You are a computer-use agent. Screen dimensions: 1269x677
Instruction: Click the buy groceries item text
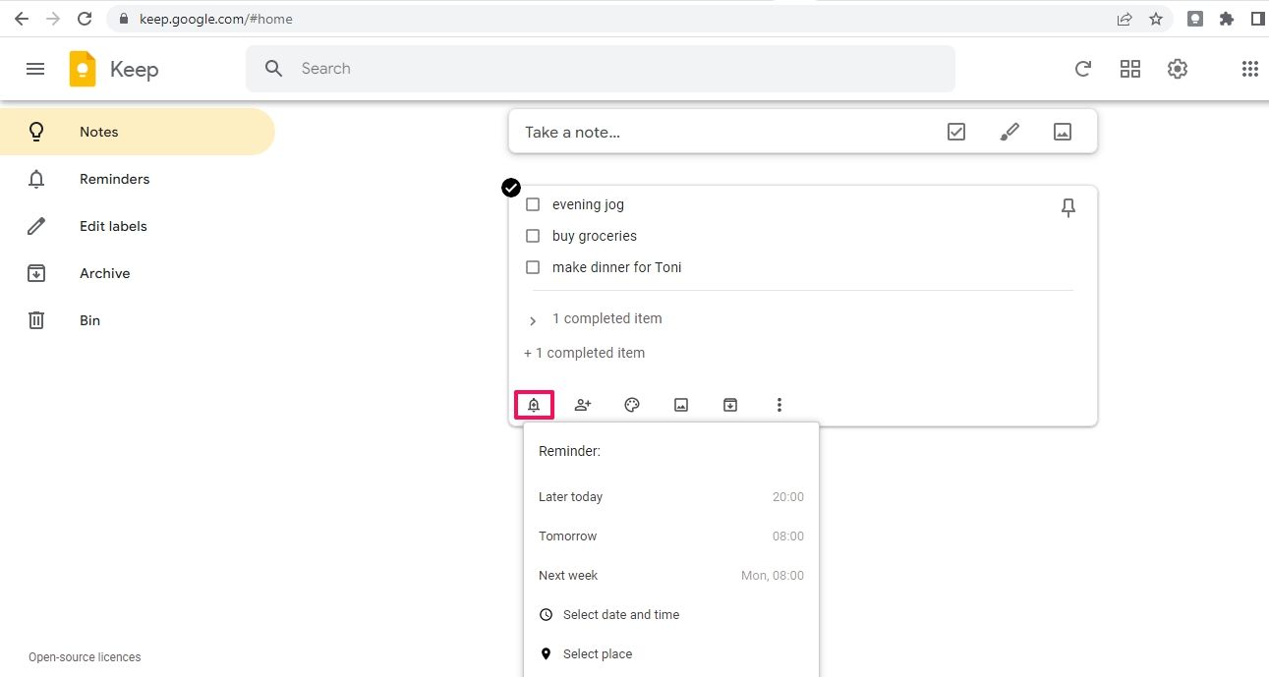[595, 236]
